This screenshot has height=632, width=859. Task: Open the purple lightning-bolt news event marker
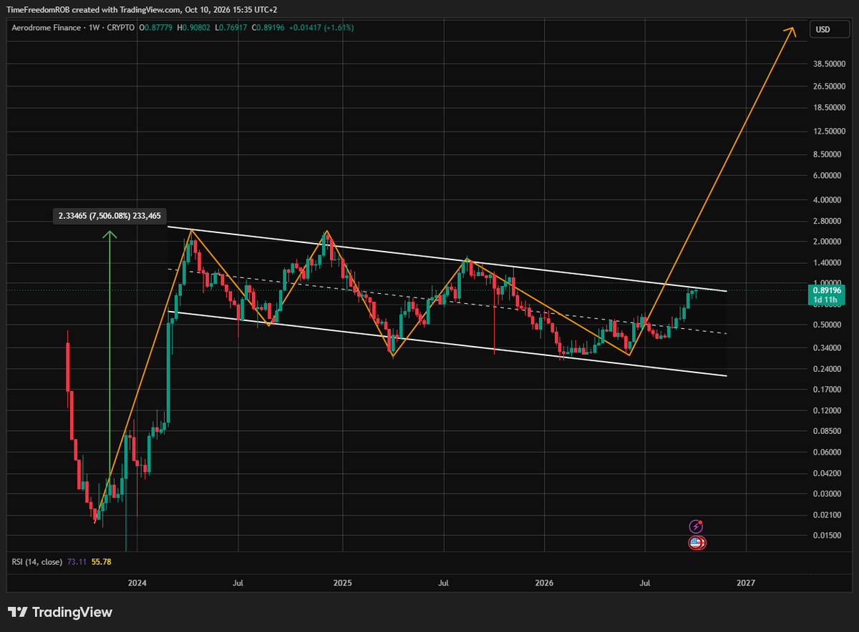click(x=696, y=526)
